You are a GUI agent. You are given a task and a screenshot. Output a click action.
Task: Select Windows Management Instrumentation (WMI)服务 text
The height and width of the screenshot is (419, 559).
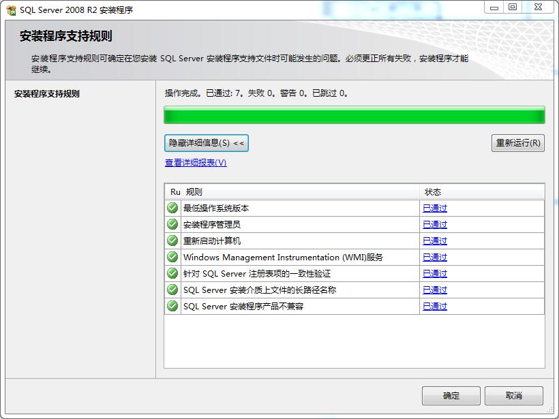[x=283, y=258]
